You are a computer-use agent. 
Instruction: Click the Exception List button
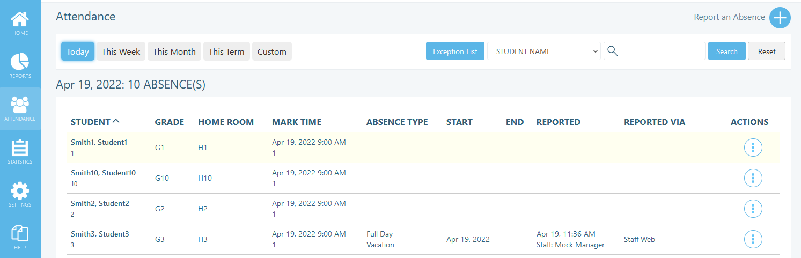tap(455, 51)
